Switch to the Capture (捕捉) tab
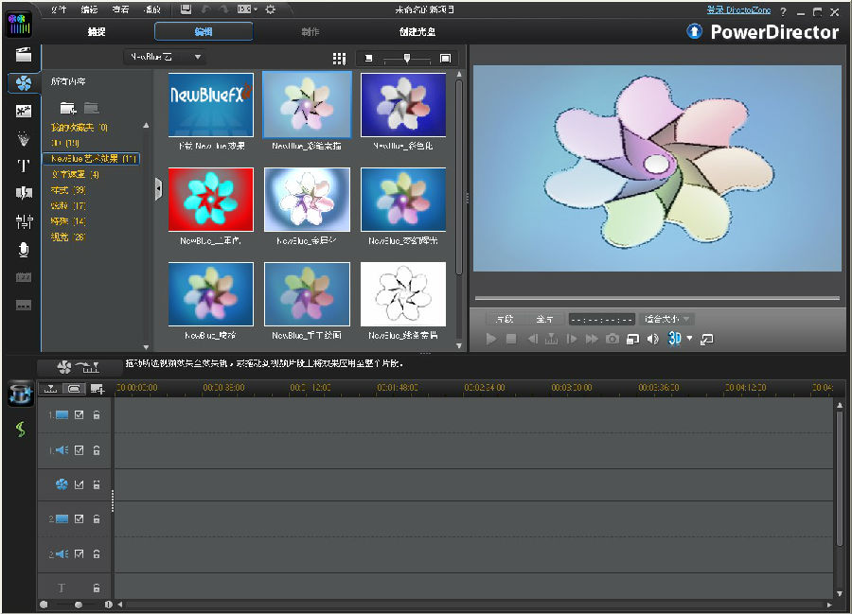Viewport: 852px width, 614px height. 97,31
